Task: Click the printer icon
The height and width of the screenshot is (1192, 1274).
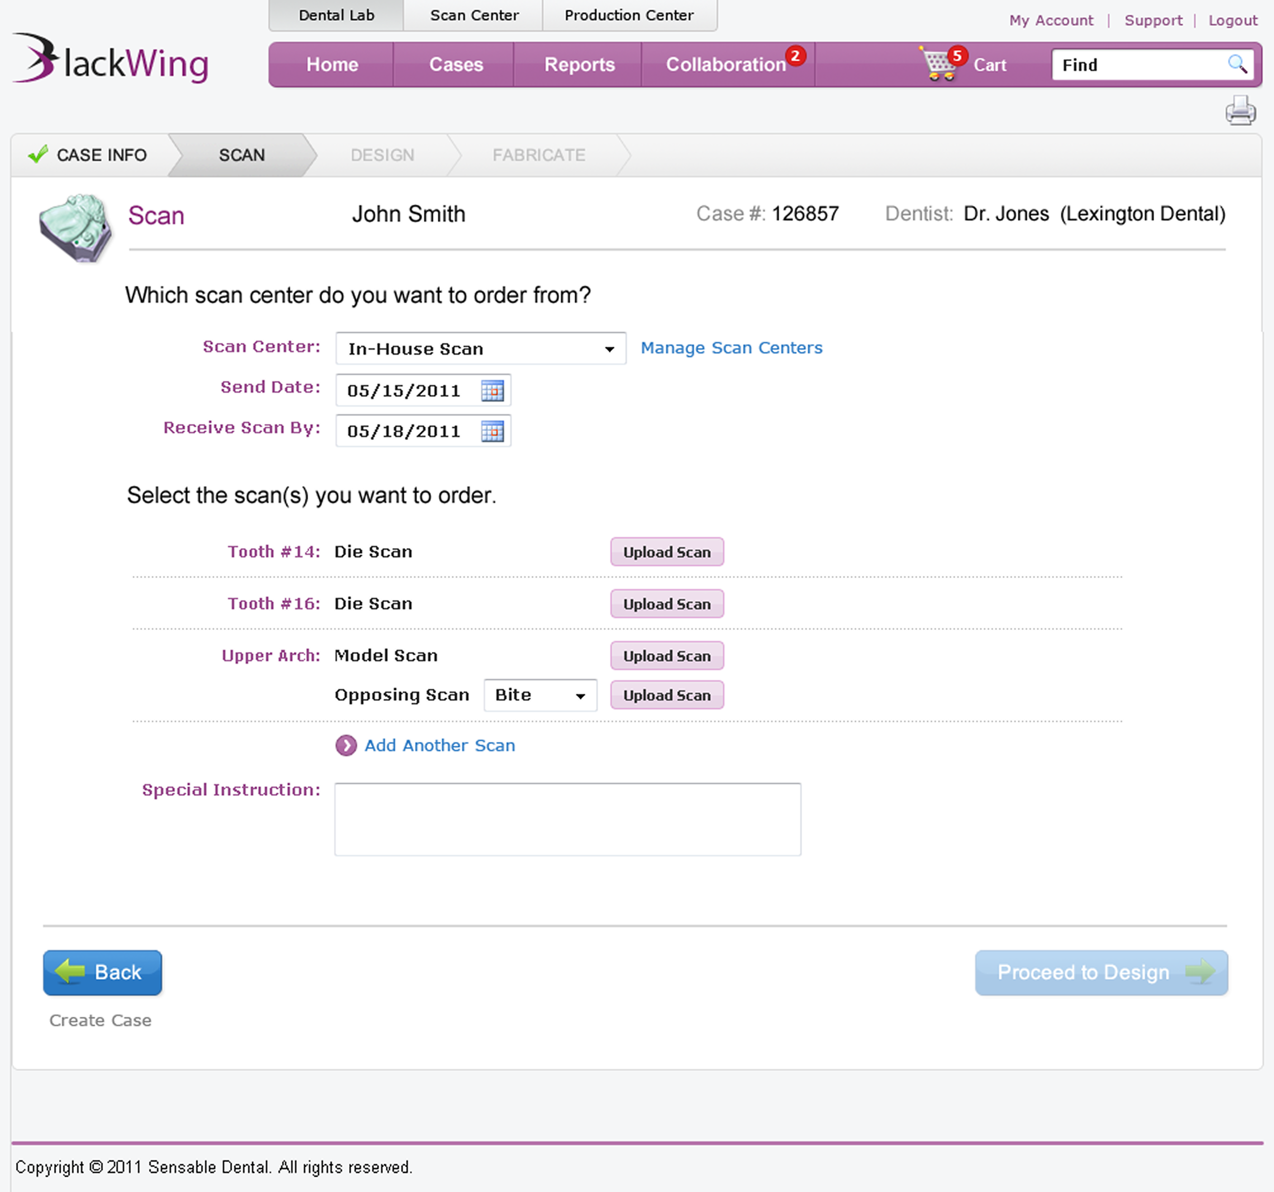Action: coord(1240,110)
